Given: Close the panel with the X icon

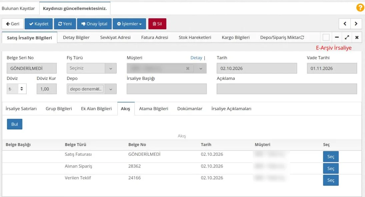Looking at the screenshot, I should 357,37.
